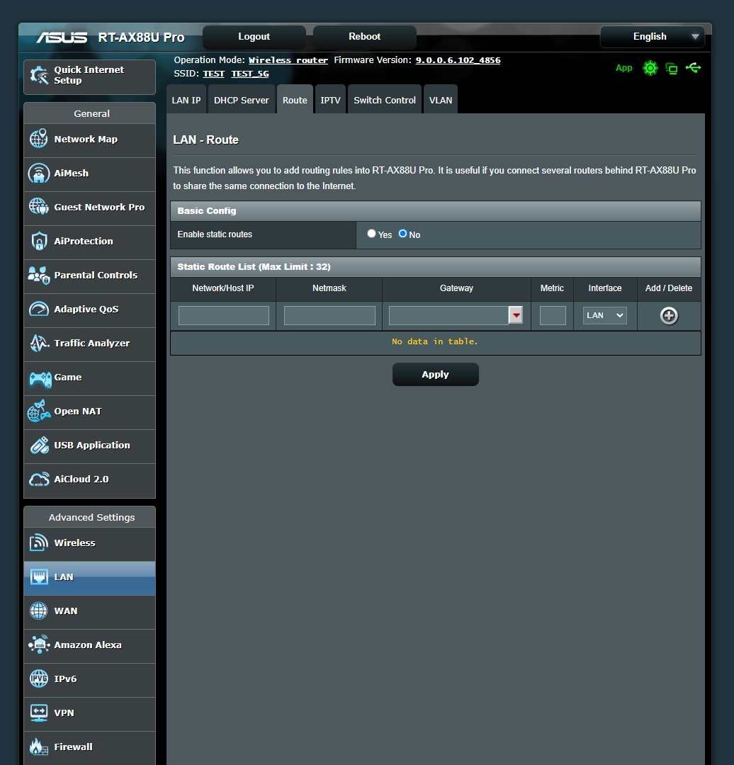The height and width of the screenshot is (765, 734).
Task: Click the green App link
Action: (x=623, y=68)
